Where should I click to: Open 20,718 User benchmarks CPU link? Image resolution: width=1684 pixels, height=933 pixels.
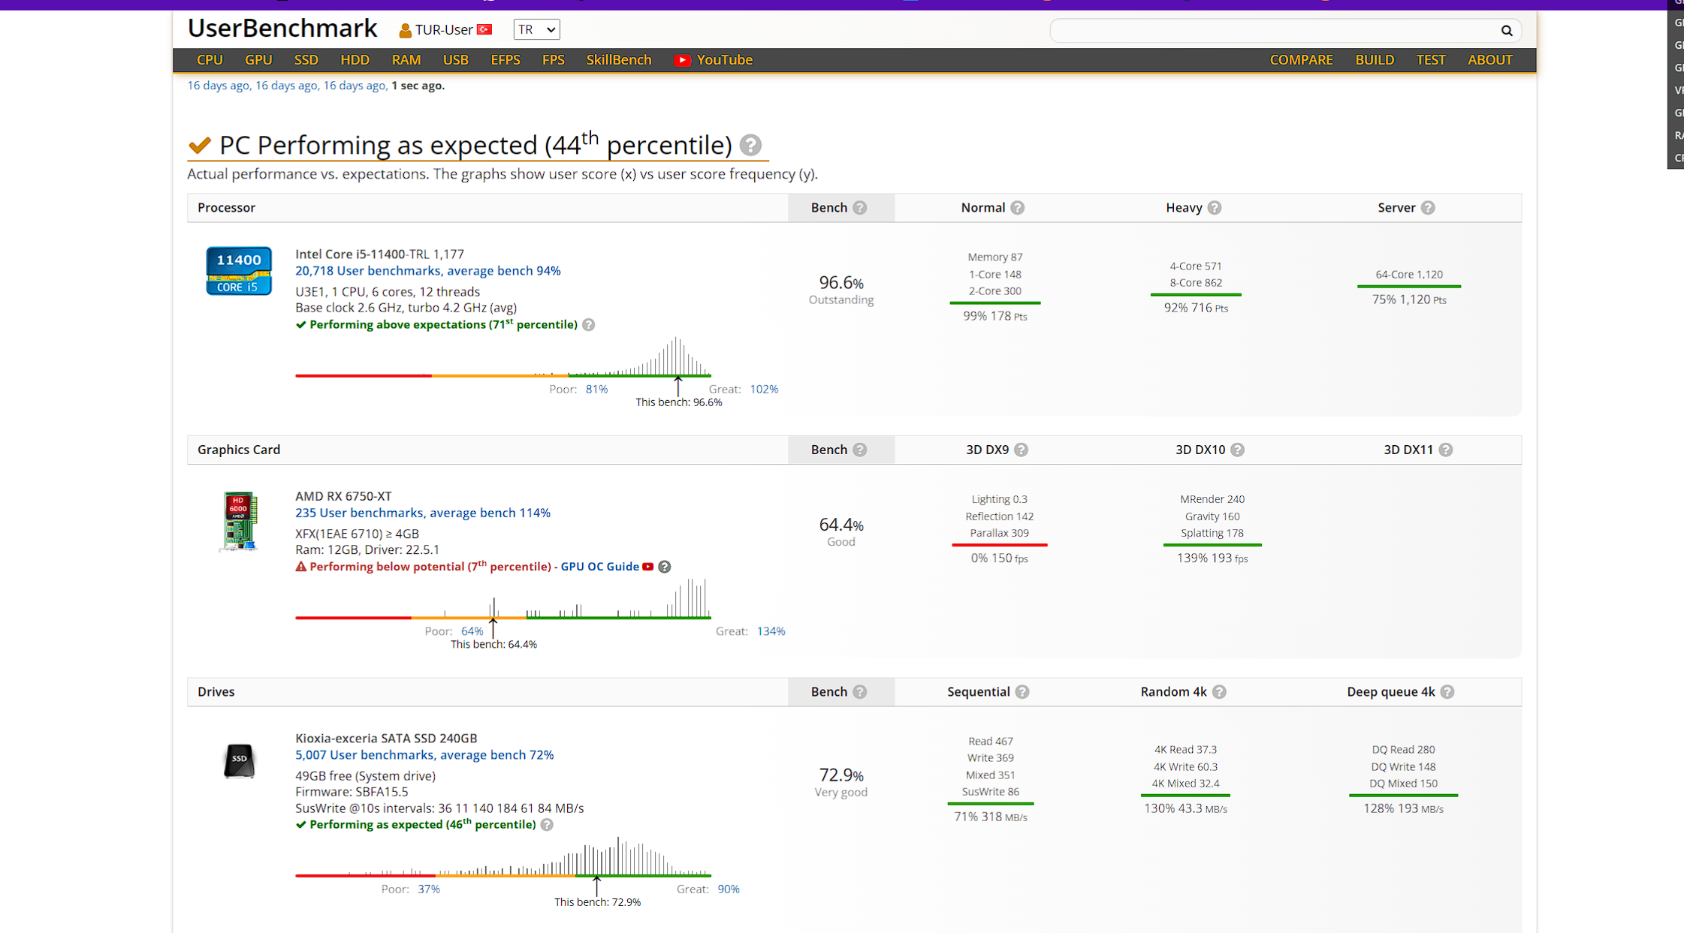click(428, 271)
